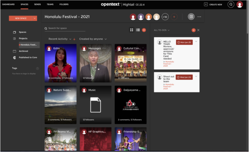
Task: Switch to grid view of spaces
Action: pos(132,30)
